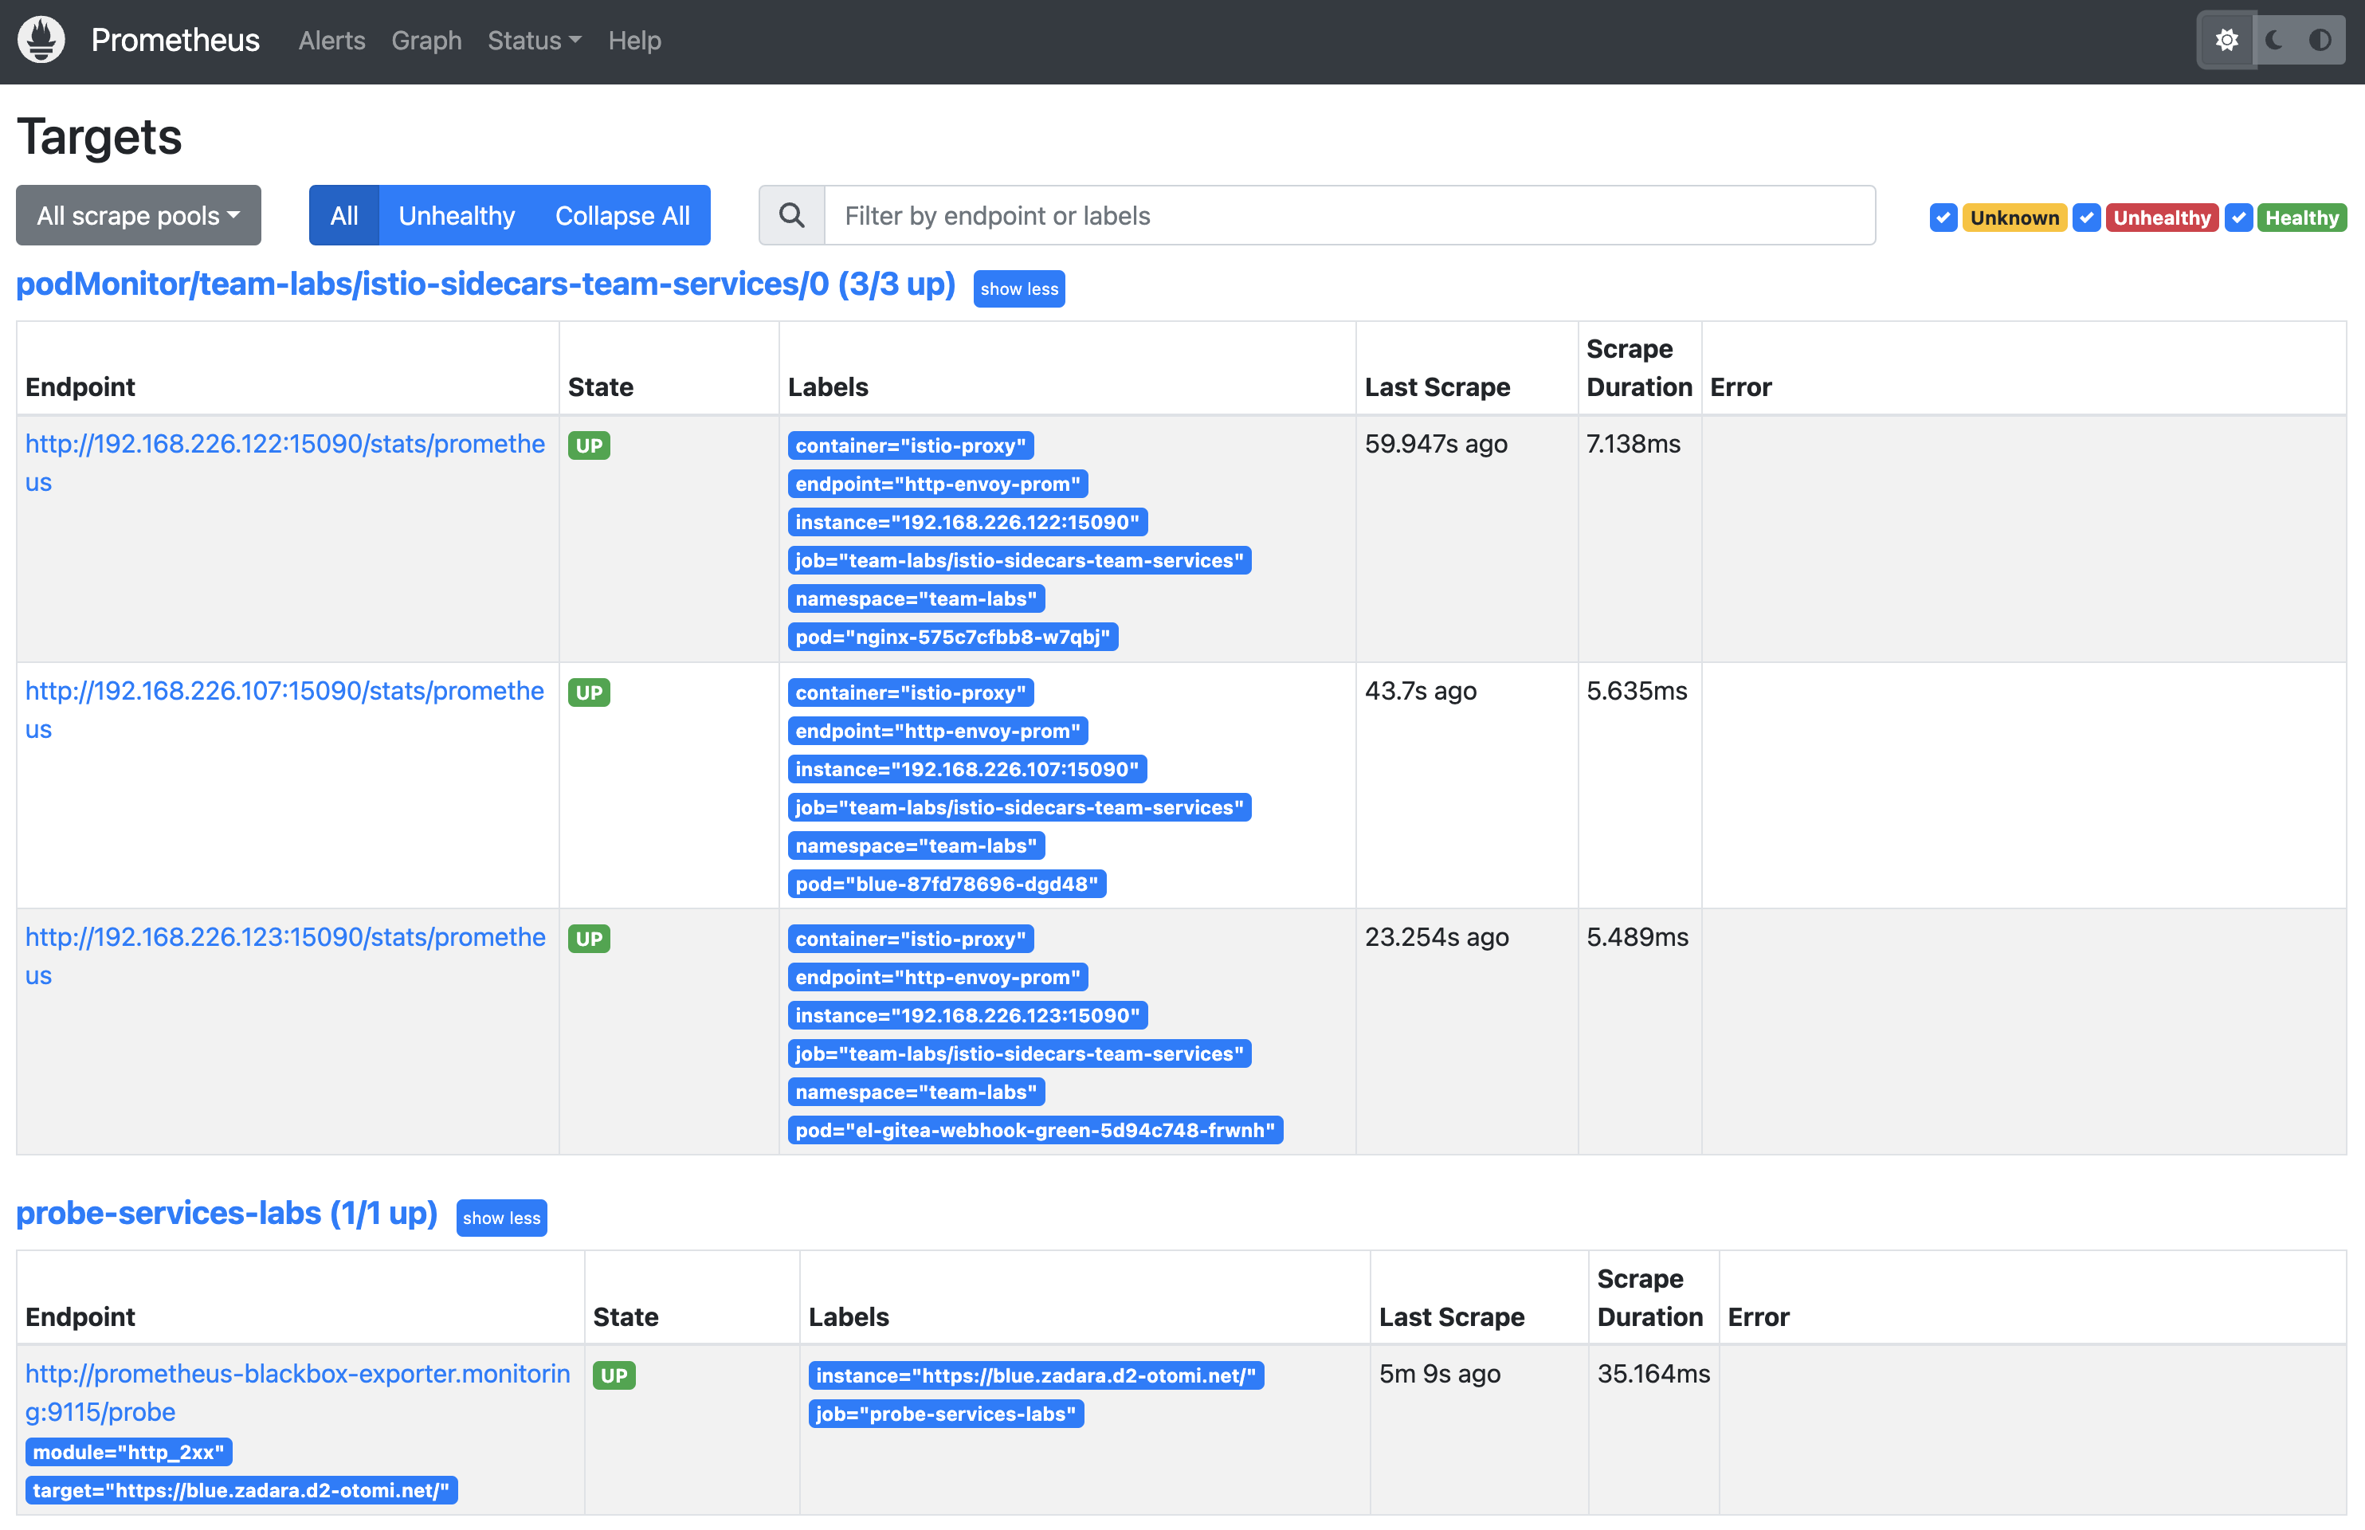Click instance="192.168.226.122:15090" label
Image resolution: width=2365 pixels, height=1530 pixels.
(x=967, y=523)
